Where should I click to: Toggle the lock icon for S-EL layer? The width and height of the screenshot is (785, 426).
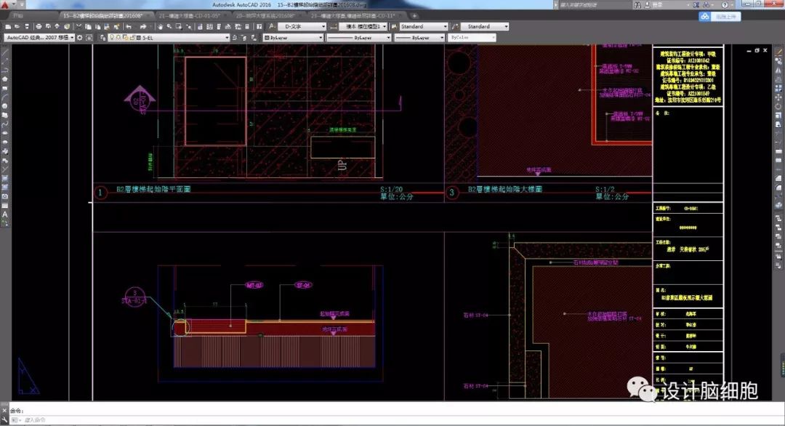point(132,37)
